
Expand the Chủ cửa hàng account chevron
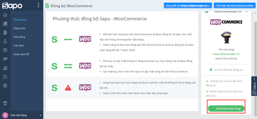coord(41,116)
